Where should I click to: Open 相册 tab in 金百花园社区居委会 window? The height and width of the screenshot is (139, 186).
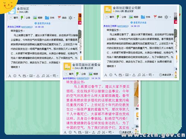93,74
